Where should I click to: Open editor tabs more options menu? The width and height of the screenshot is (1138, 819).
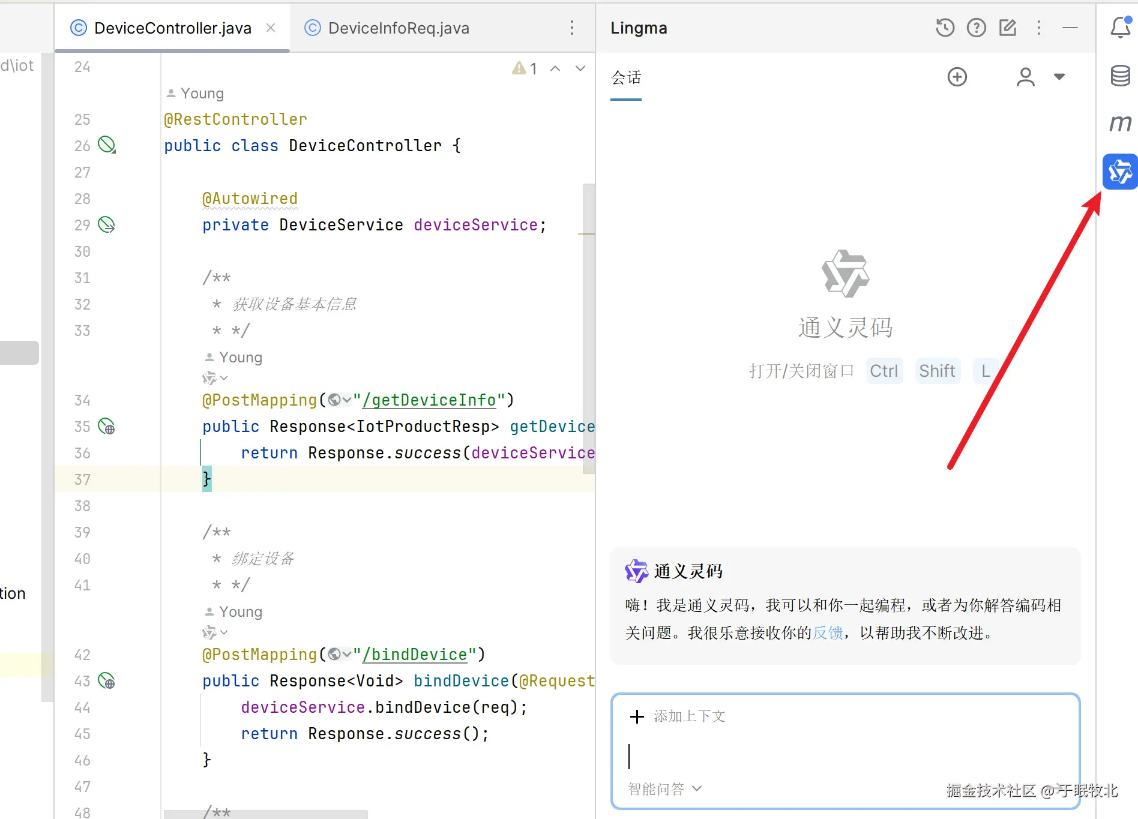pos(572,28)
